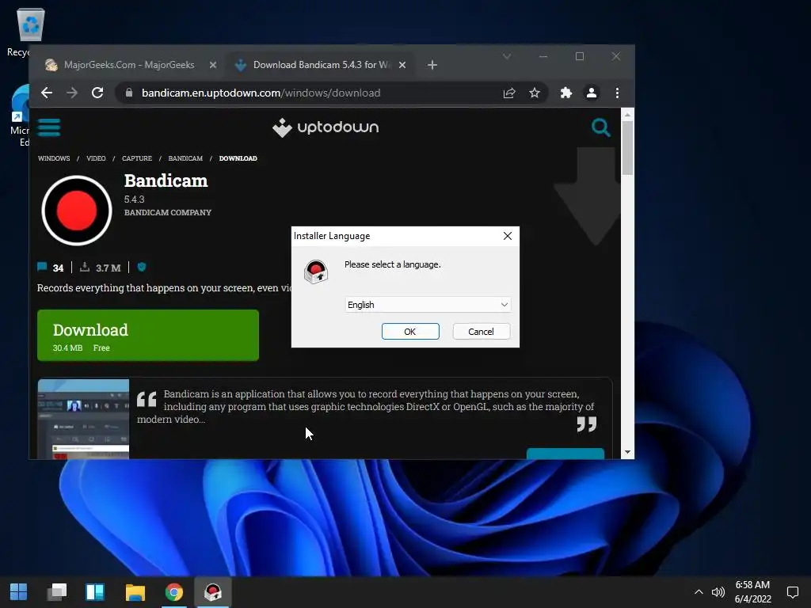Open Widgets from taskbar
811x608 pixels.
95,591
